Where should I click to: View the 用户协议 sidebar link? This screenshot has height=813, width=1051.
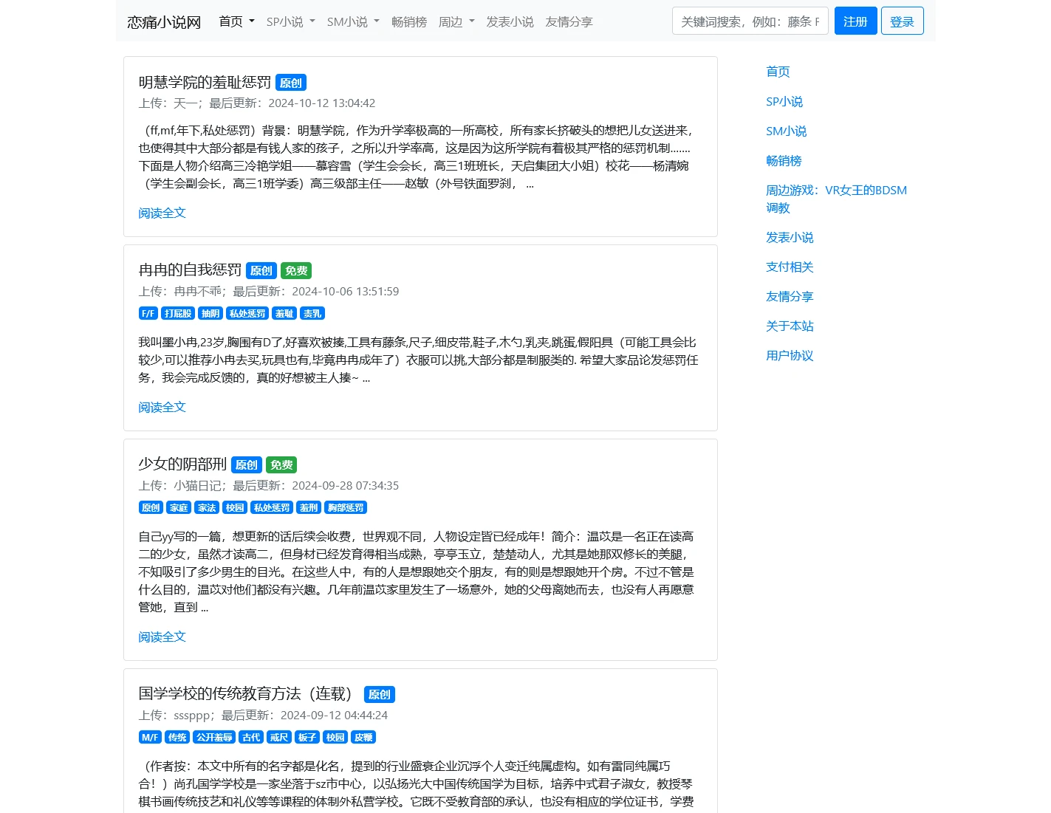(x=790, y=355)
